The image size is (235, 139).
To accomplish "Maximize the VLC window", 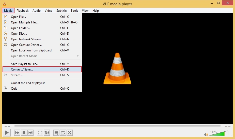I will point(218,3).
